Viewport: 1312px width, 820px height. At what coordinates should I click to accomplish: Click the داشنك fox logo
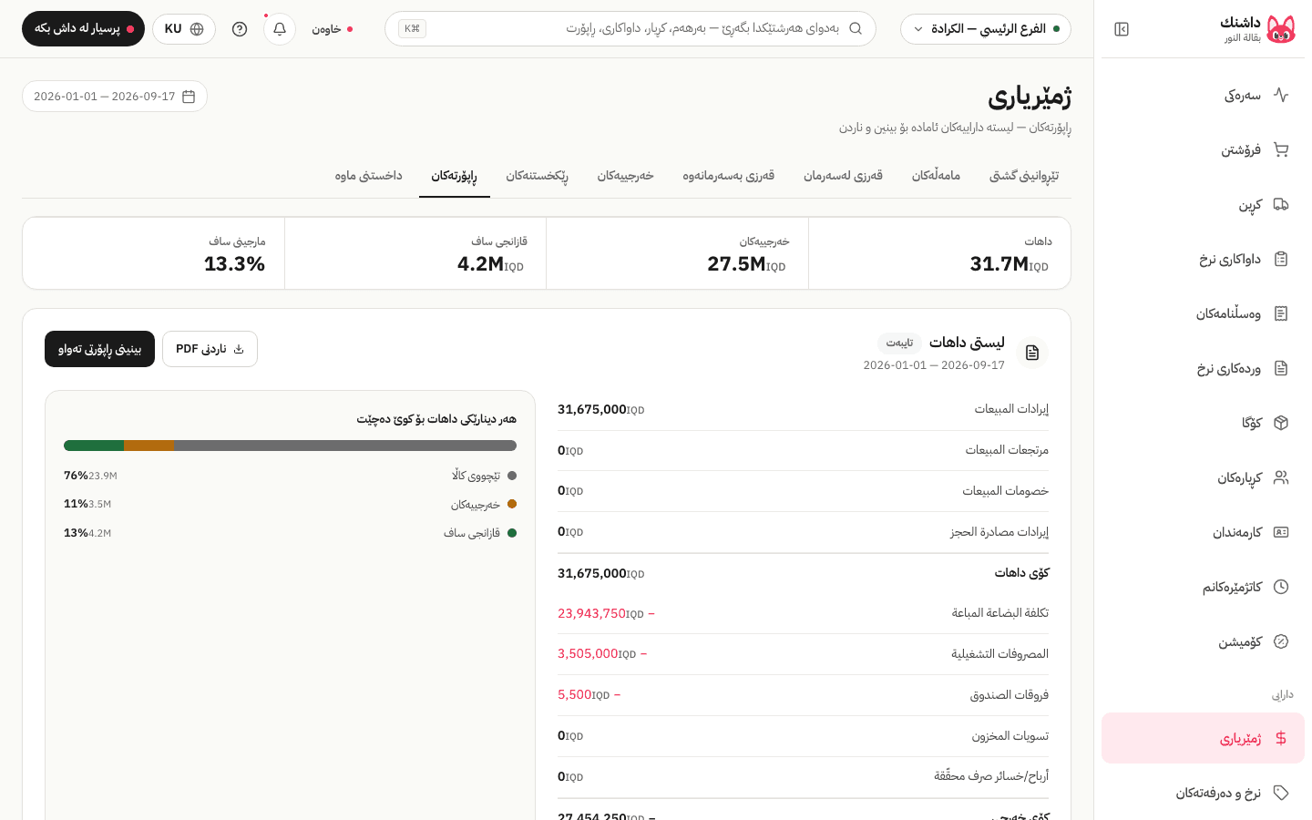[1281, 29]
